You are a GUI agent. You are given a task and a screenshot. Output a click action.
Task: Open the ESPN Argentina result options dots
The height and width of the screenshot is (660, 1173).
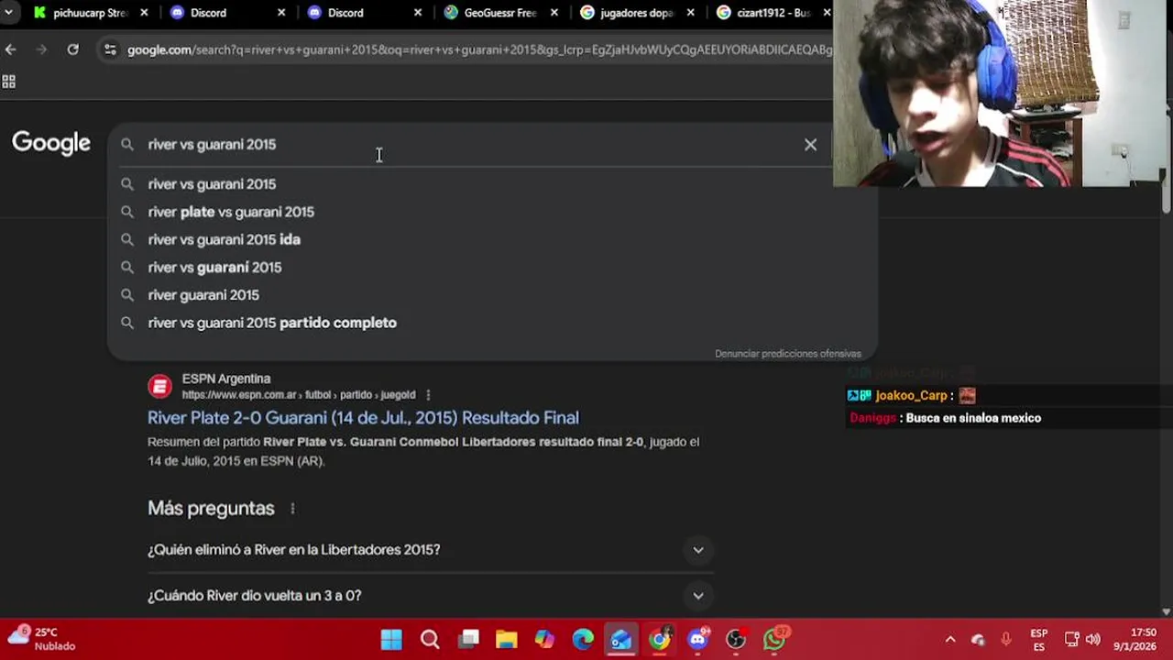pyautogui.click(x=428, y=395)
